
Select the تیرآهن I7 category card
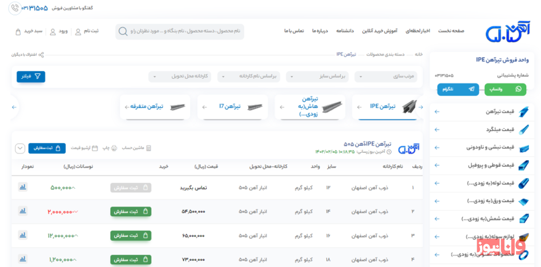click(232, 107)
